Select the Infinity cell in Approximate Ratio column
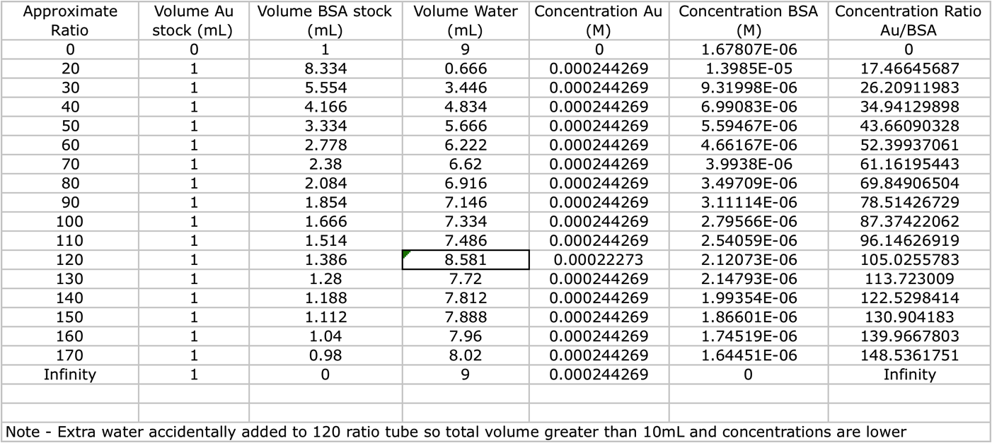992x443 pixels. pyautogui.click(x=69, y=374)
